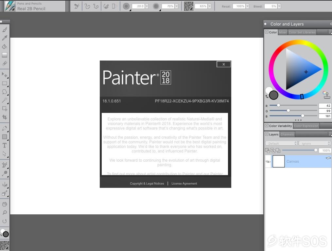
Task: Open the brush size preview flyout
Action: tap(126, 6)
